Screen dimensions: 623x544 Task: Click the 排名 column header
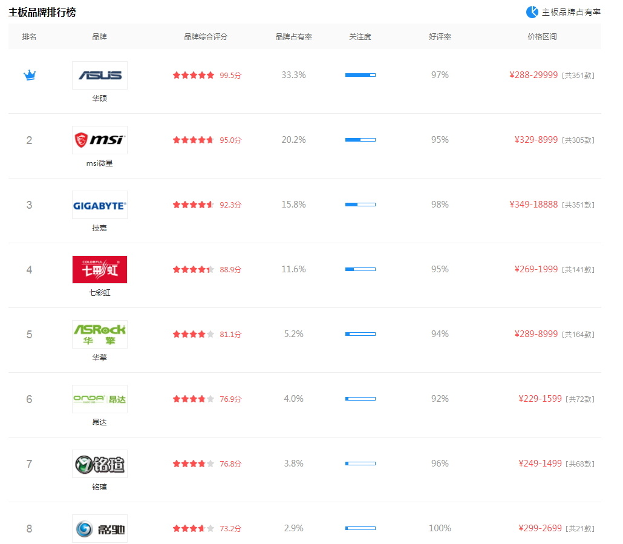(29, 36)
